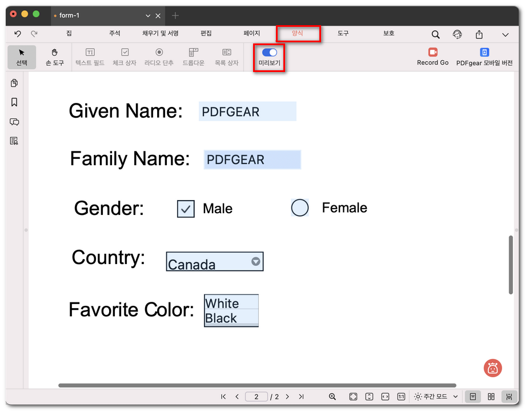Open the page thumbnails sidebar panel
This screenshot has height=411, width=525.
coord(14,83)
